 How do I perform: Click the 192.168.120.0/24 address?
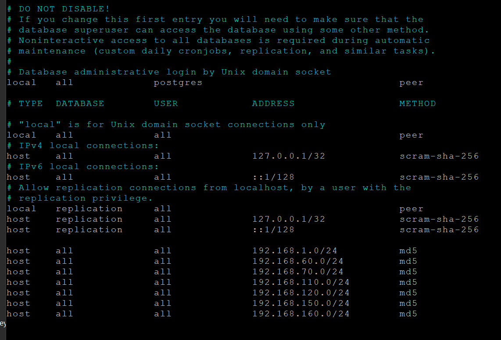coord(301,293)
